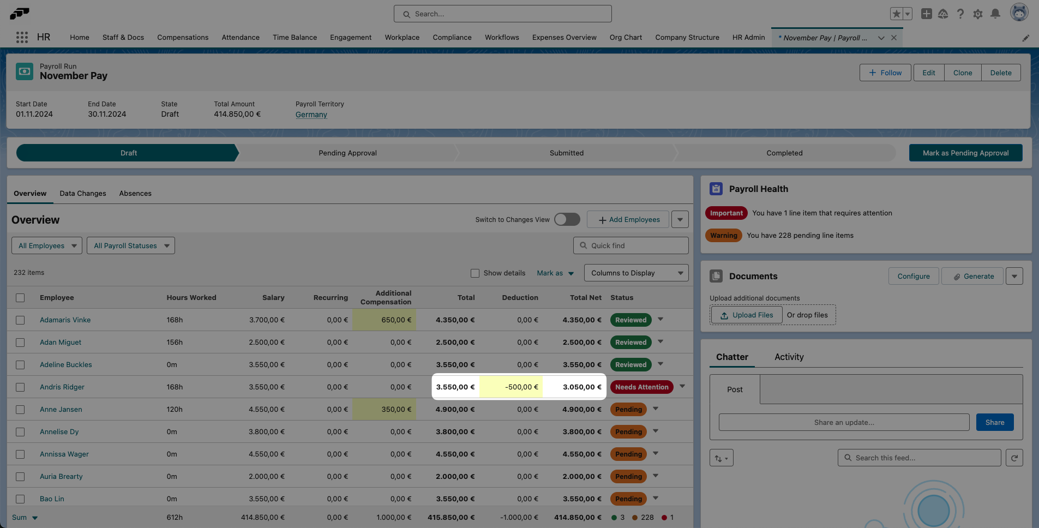1039x528 pixels.
Task: Favorite this page using the star icon
Action: (x=897, y=14)
